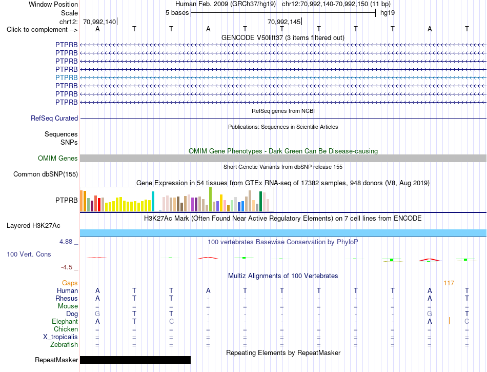Select the Rhesus alignment row label
Image resolution: width=487 pixels, height=372 pixels.
67,298
